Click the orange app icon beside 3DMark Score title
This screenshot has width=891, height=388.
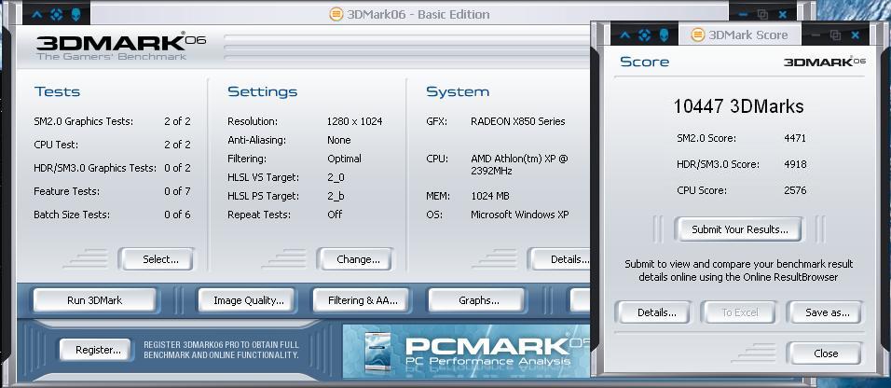[x=698, y=35]
